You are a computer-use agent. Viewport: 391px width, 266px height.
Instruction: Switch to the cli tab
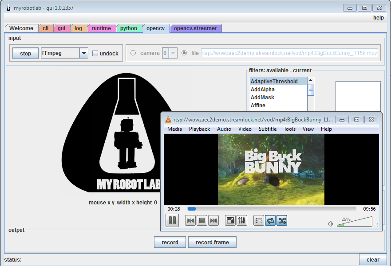click(46, 28)
